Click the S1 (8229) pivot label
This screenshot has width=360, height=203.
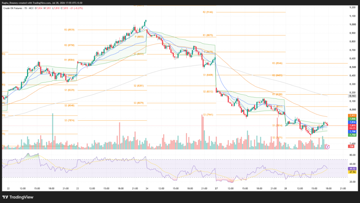(69, 90)
